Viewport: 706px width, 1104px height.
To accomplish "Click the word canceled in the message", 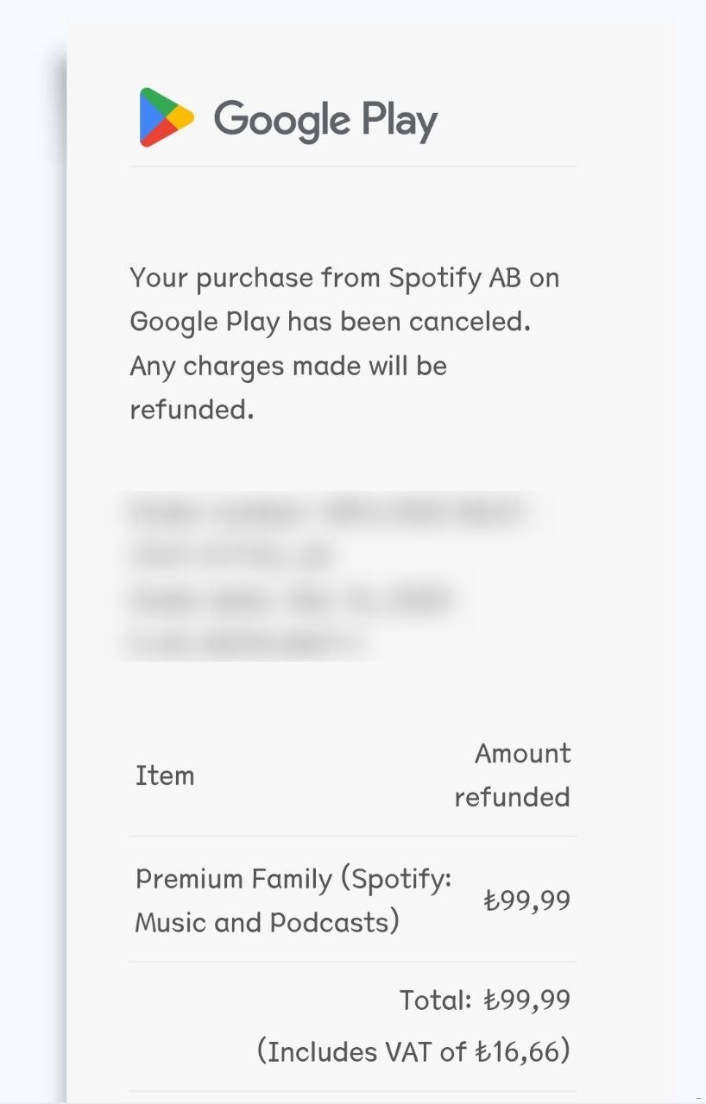I will [469, 322].
